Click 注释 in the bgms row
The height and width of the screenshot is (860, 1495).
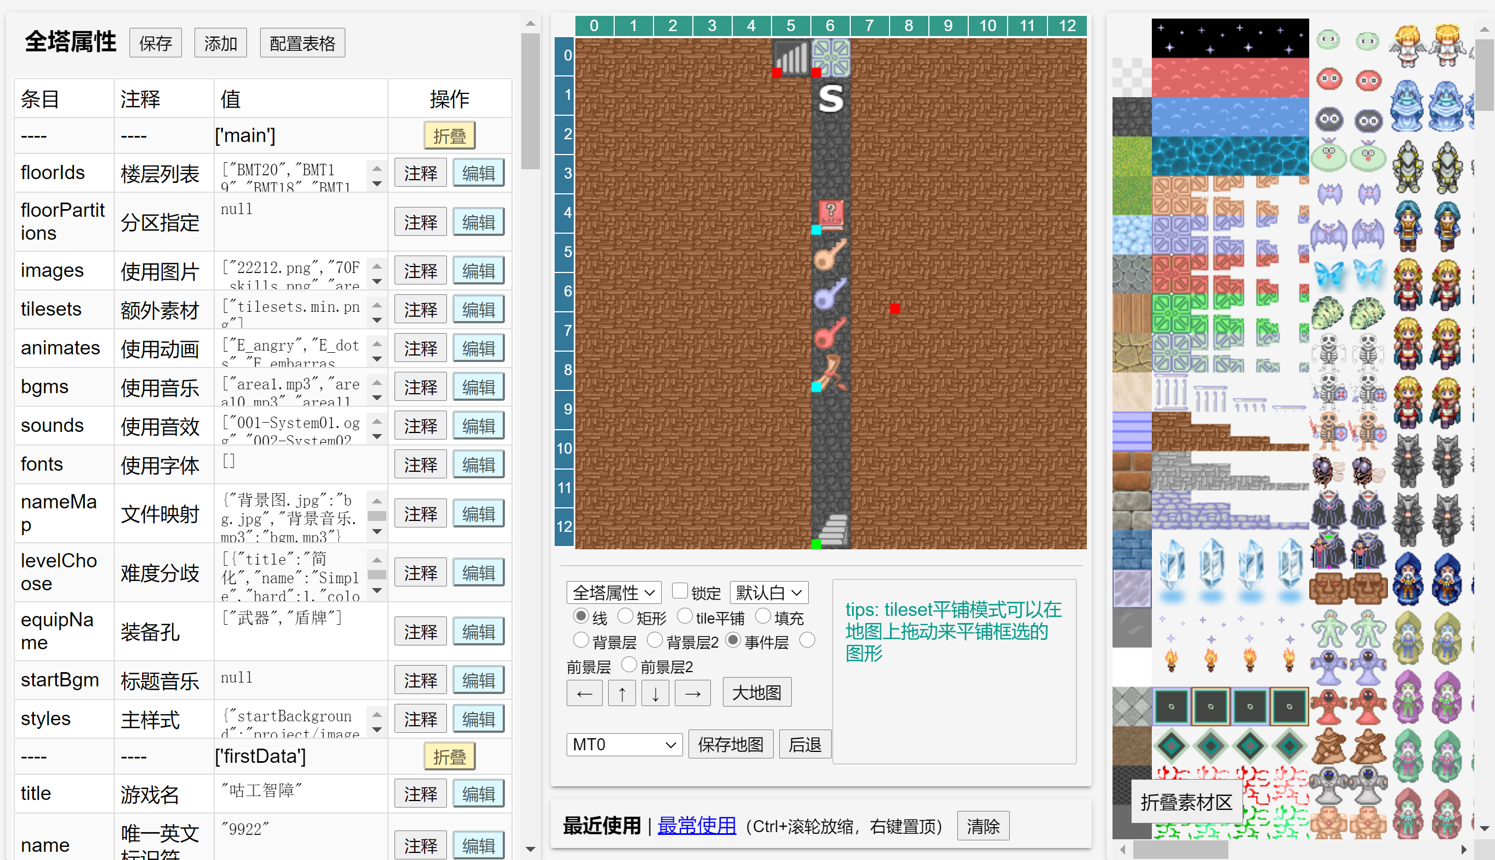pyautogui.click(x=420, y=388)
